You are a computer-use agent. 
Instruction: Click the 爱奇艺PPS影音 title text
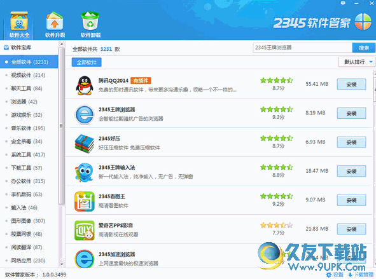116,226
